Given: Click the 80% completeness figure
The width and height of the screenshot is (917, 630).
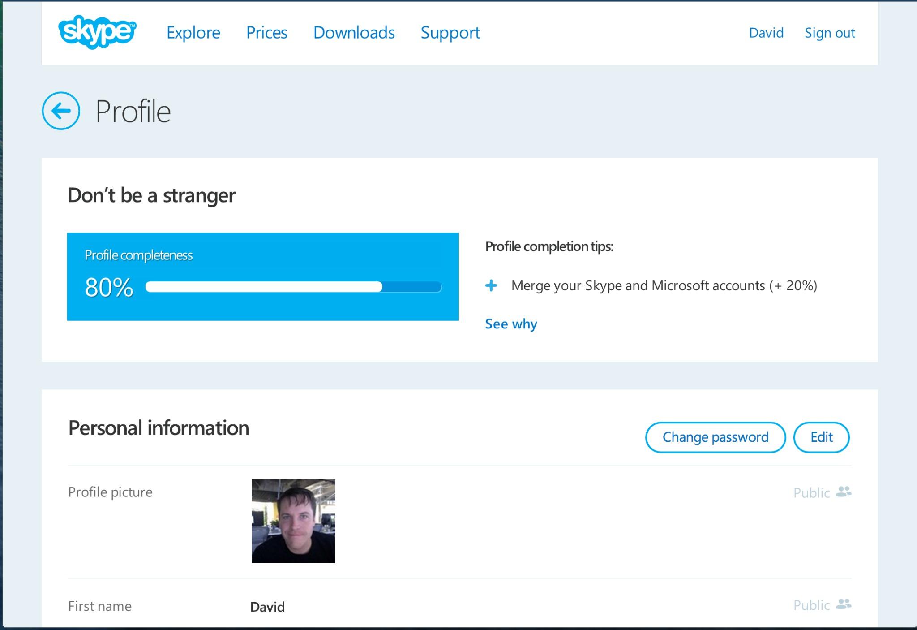Looking at the screenshot, I should tap(109, 287).
